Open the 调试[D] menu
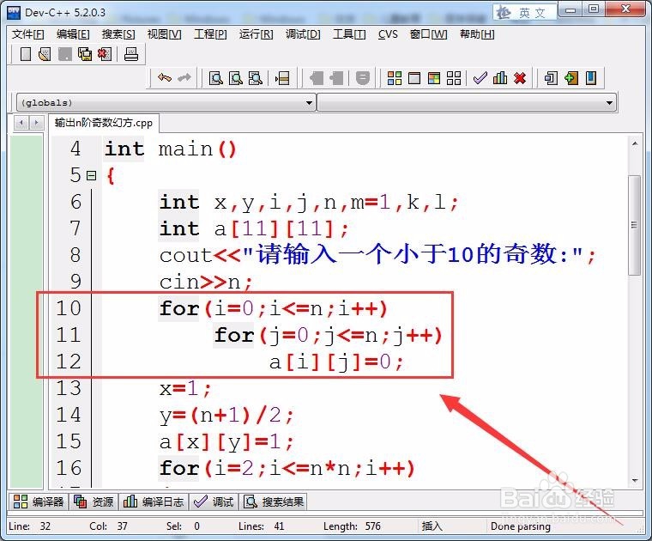 [x=303, y=34]
